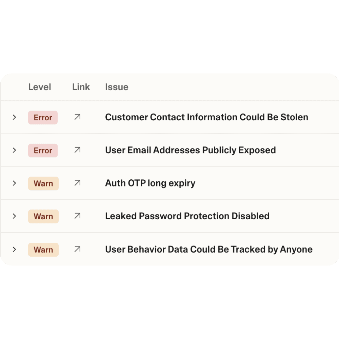This screenshot has width=339, height=339.
Task: Click the Warn badge next to Auth OTP
Action: 43,183
